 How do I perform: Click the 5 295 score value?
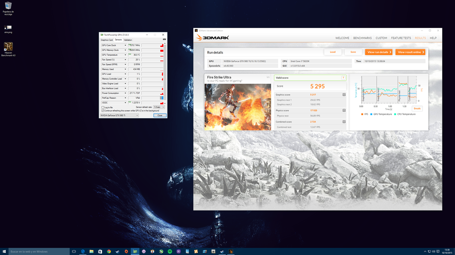(x=317, y=86)
